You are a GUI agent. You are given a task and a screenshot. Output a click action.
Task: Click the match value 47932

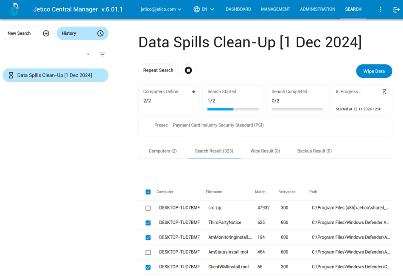click(x=263, y=208)
